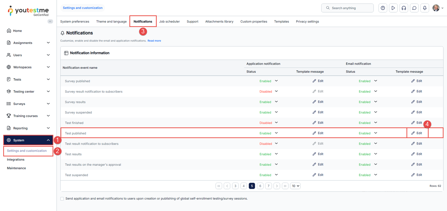Go to page 6 in pagination

(x=260, y=186)
